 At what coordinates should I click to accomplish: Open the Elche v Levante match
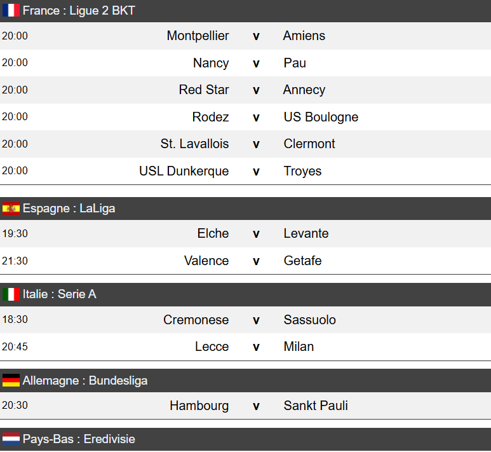tap(256, 233)
